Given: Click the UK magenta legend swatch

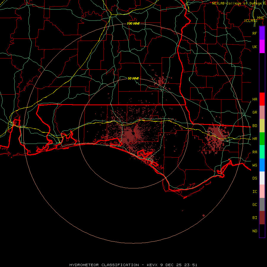Looking at the screenshot, I should click(x=262, y=47).
